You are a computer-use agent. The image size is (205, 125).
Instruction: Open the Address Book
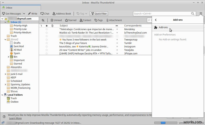(62, 13)
